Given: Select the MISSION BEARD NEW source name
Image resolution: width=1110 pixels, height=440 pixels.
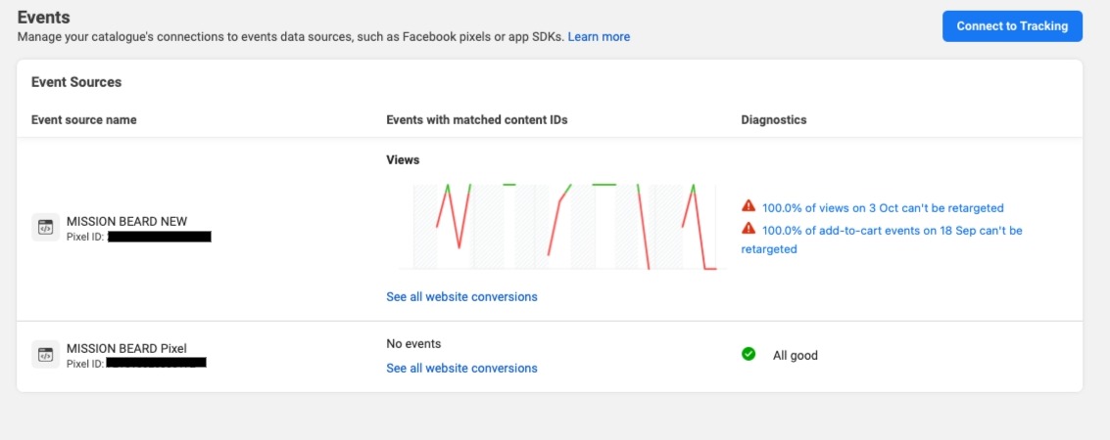Looking at the screenshot, I should pos(126,221).
